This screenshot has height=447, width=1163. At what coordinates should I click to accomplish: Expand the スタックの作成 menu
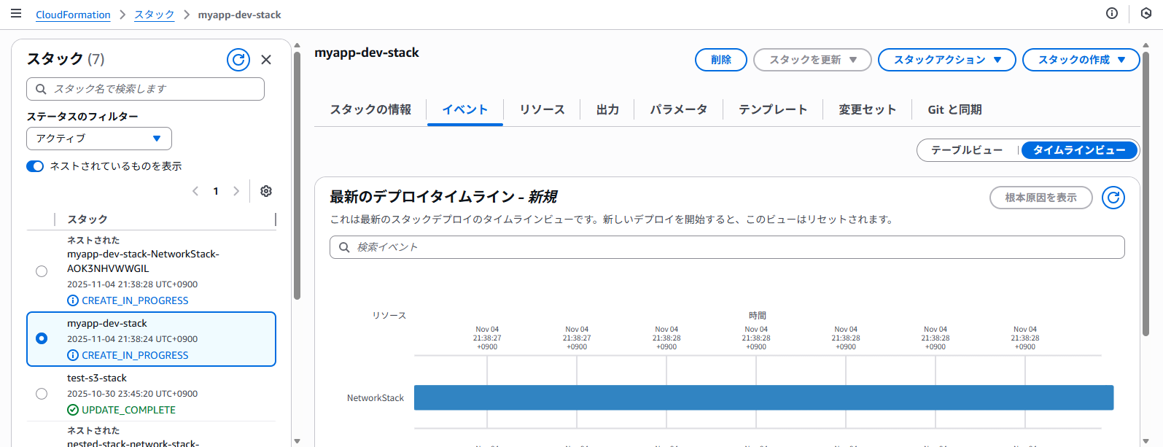pyautogui.click(x=1081, y=60)
